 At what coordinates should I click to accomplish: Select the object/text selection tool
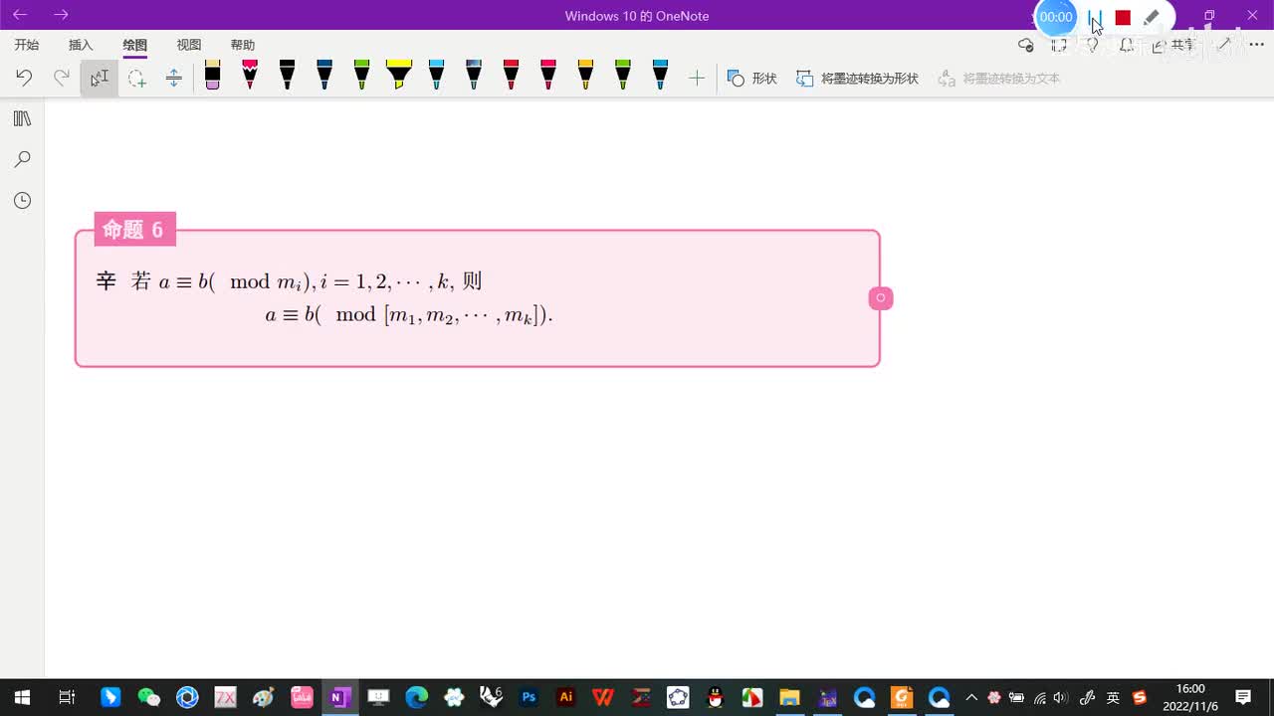click(100, 78)
